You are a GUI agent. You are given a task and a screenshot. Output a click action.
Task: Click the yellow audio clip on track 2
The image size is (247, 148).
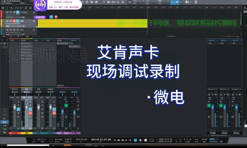click(x=92, y=23)
